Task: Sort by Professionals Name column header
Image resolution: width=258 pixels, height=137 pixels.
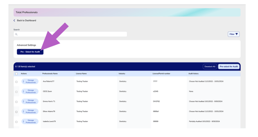Action: (50, 74)
